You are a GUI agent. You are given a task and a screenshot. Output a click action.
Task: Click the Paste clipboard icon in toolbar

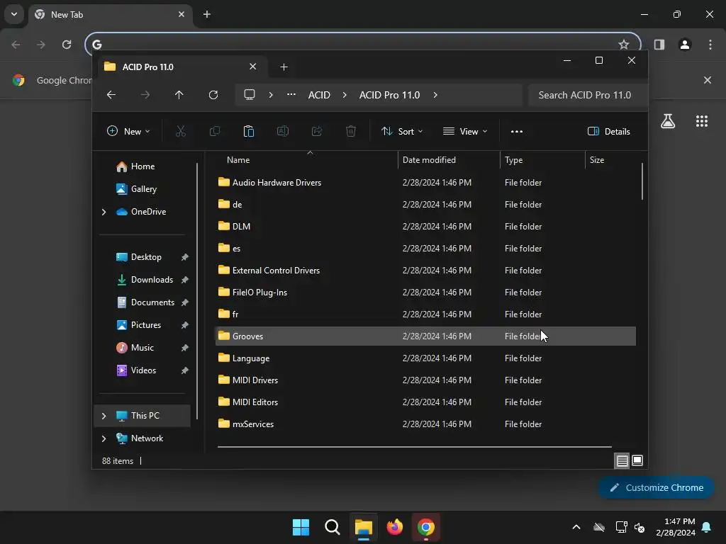[x=249, y=131]
